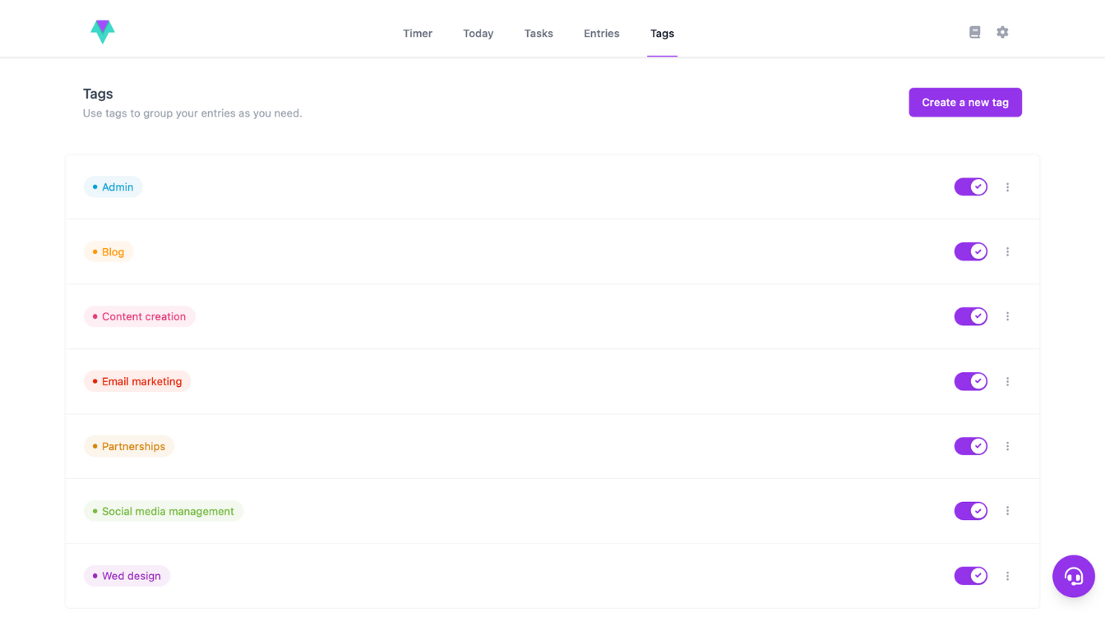Open settings via the gear icon
Image resolution: width=1105 pixels, height=621 pixels.
click(x=1002, y=32)
